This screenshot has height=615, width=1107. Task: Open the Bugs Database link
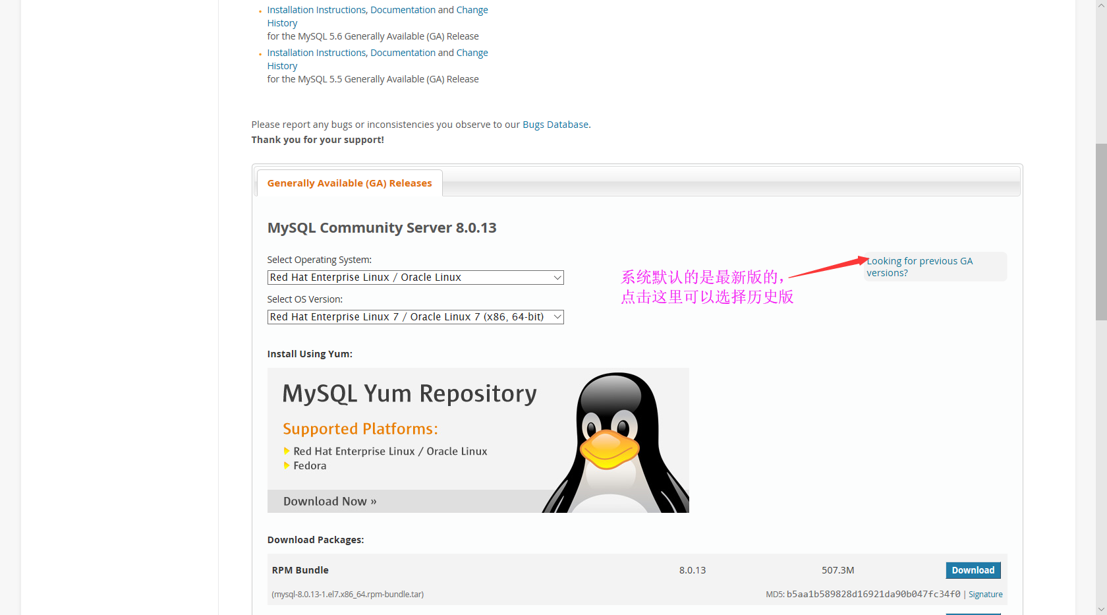pos(555,125)
